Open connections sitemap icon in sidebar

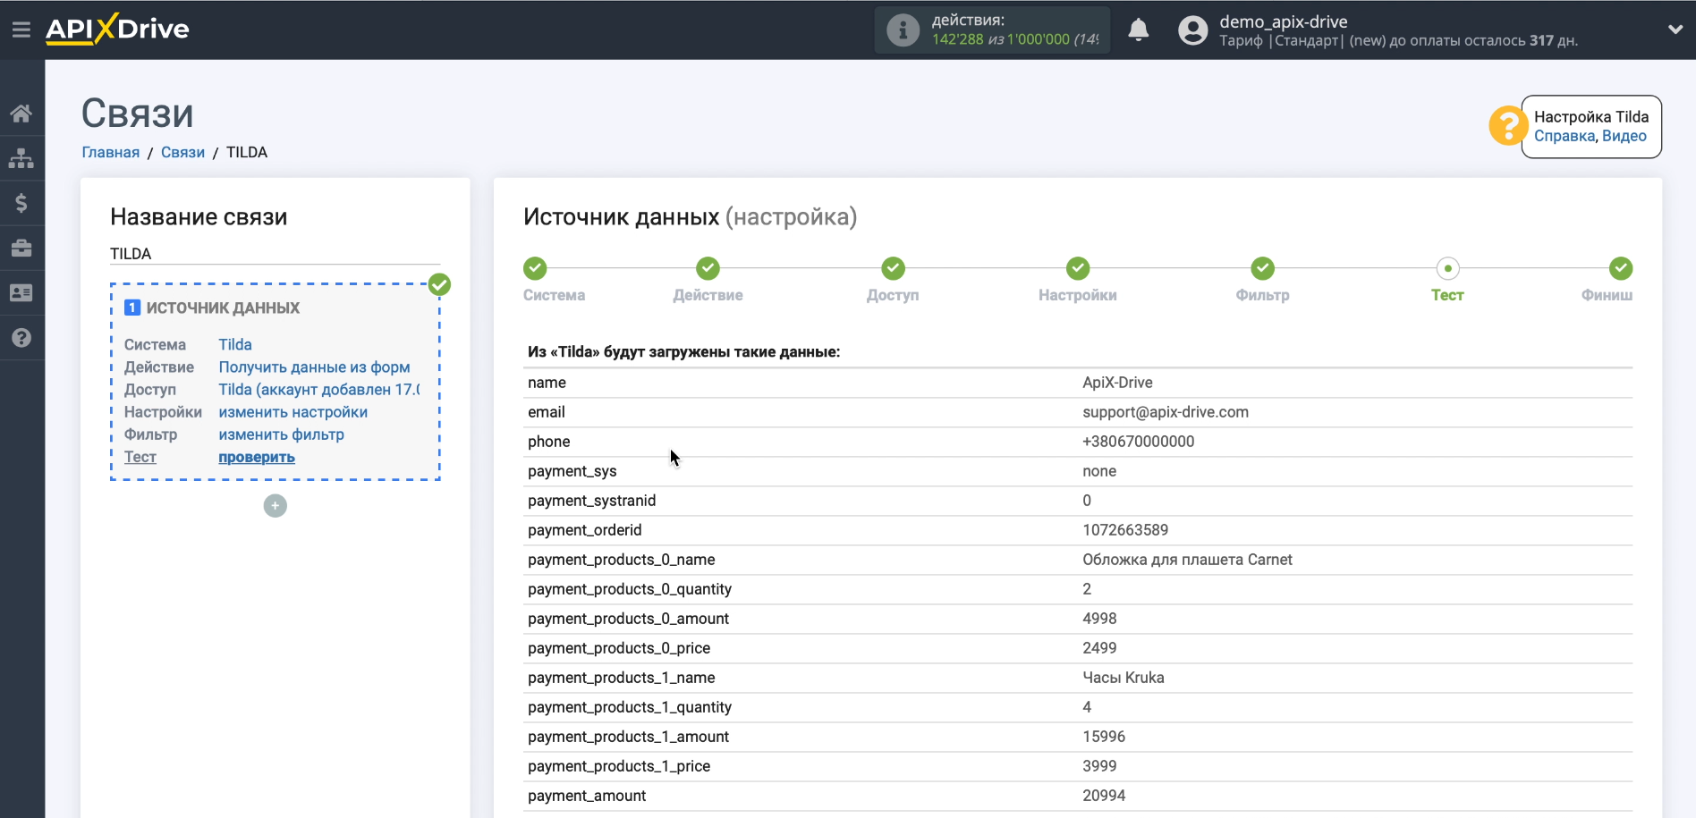pos(21,158)
